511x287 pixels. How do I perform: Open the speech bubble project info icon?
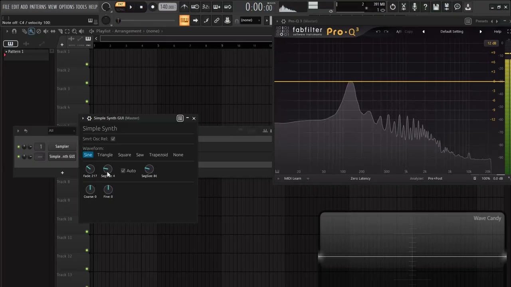point(458,7)
